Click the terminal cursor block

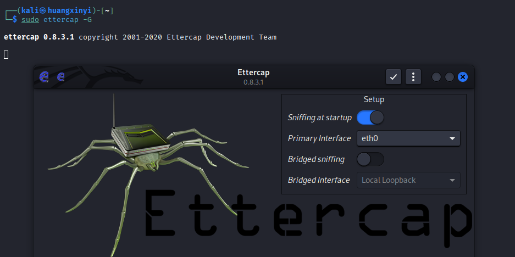(x=6, y=54)
